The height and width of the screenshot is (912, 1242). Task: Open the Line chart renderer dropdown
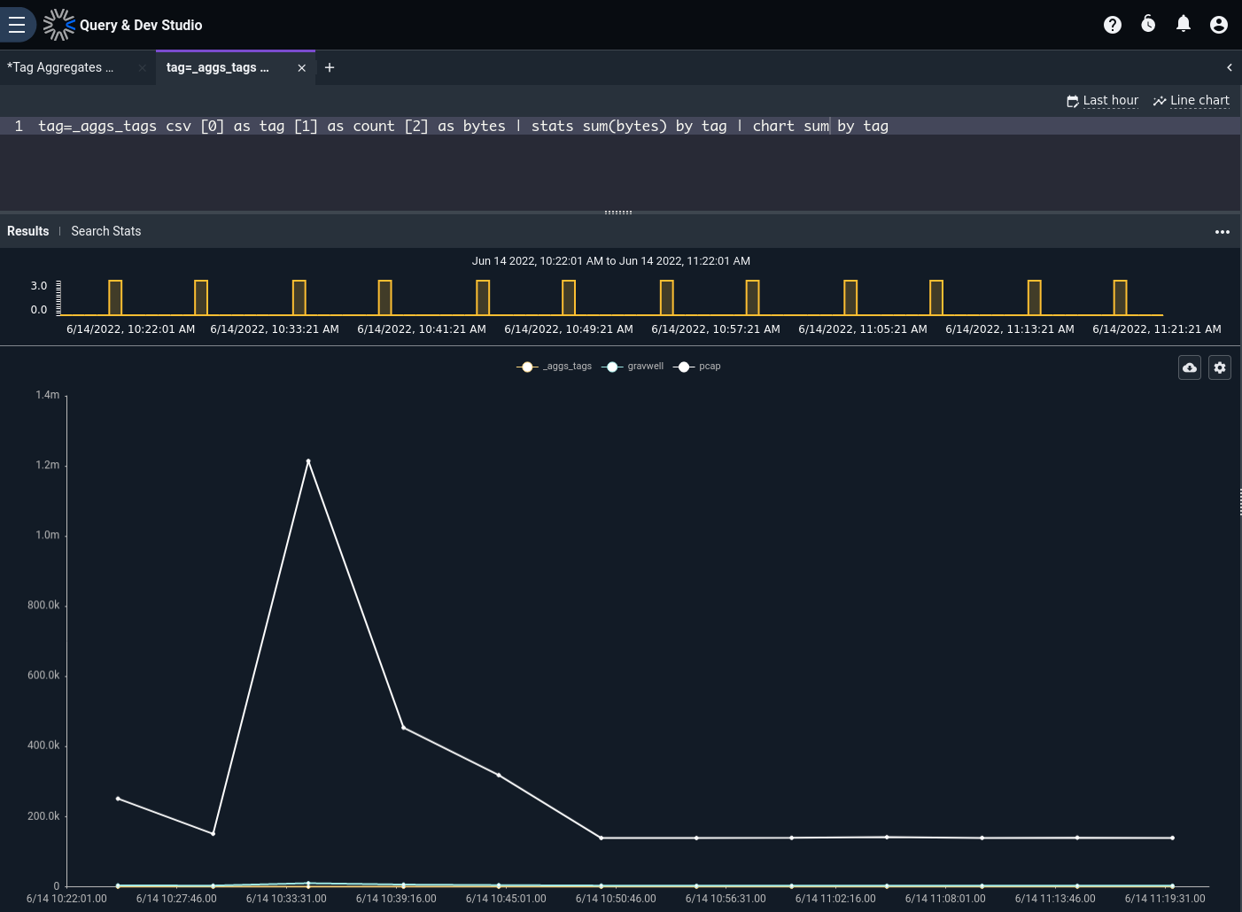(x=1192, y=100)
